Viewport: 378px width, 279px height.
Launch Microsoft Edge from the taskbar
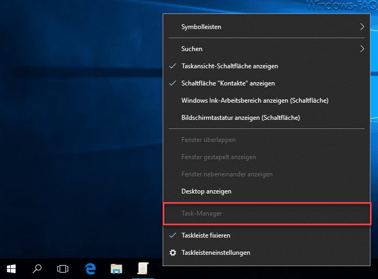90,269
